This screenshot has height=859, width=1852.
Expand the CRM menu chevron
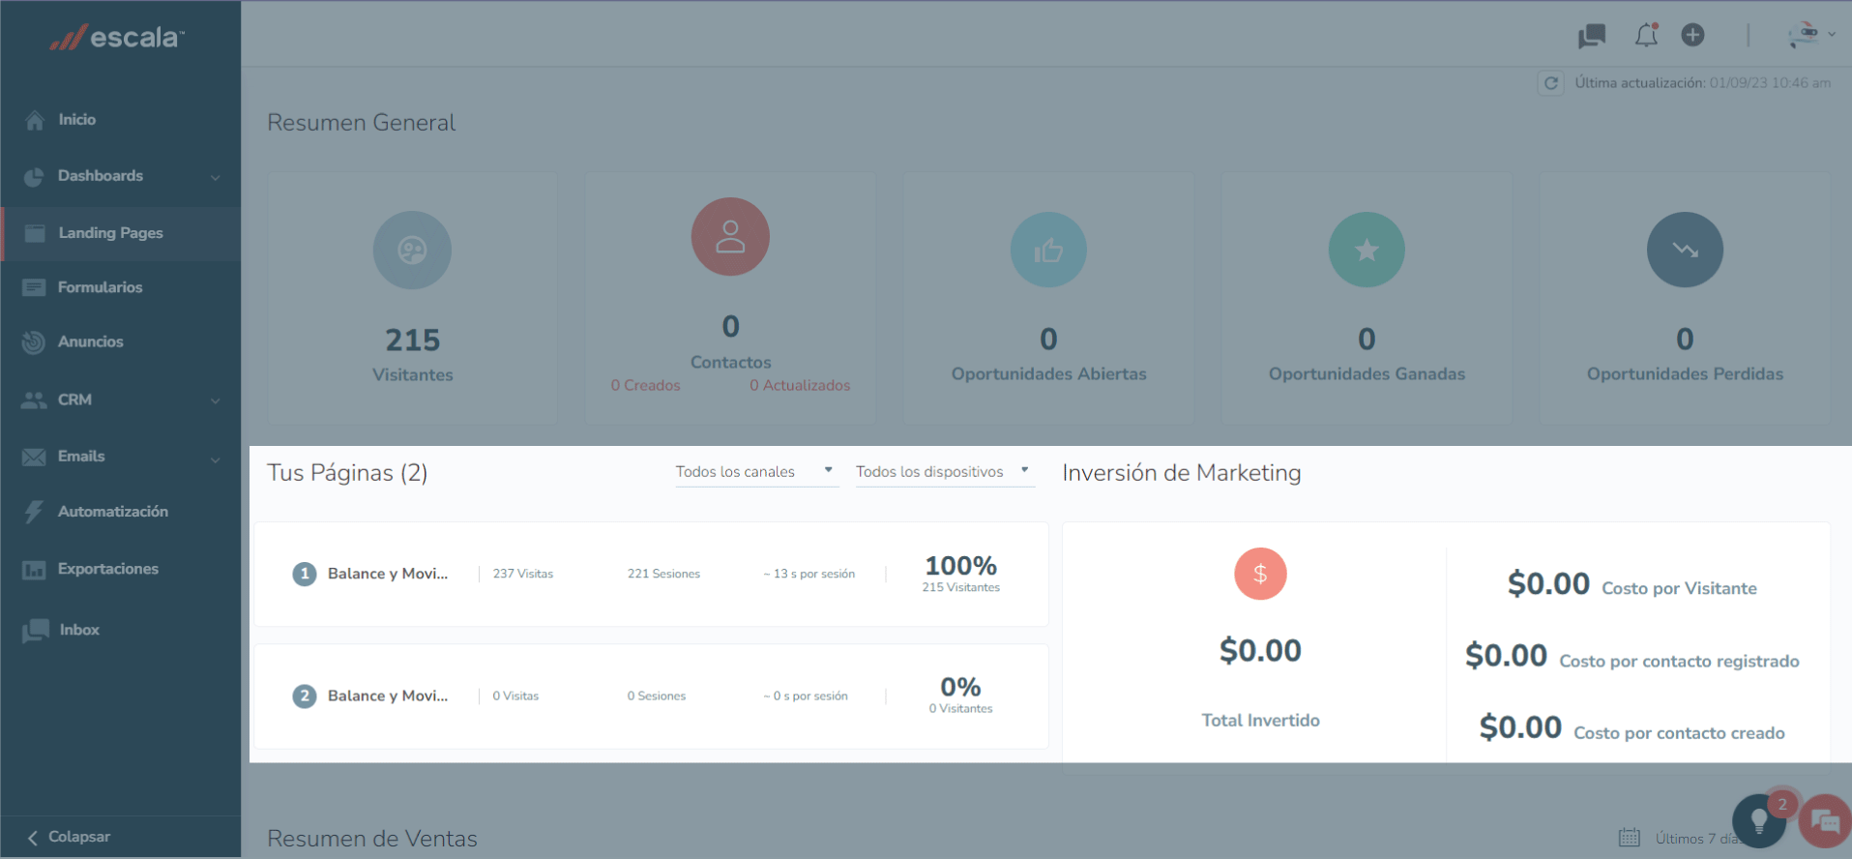[215, 400]
